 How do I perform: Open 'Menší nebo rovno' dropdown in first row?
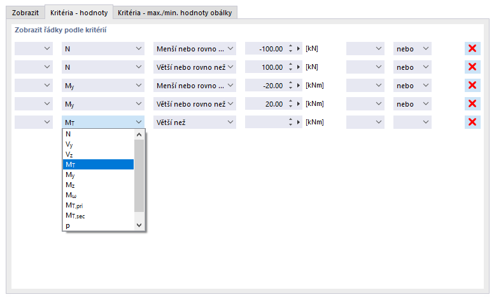click(195, 49)
